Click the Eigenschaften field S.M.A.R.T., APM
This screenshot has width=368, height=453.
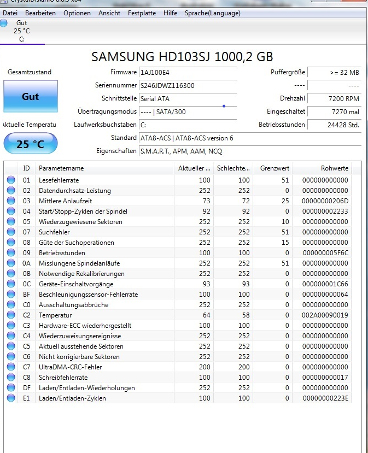coord(250,151)
